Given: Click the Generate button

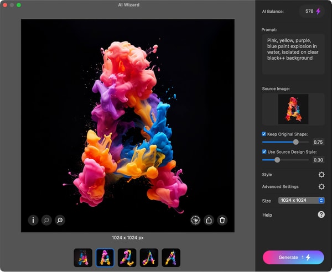Looking at the screenshot, I should [x=293, y=258].
